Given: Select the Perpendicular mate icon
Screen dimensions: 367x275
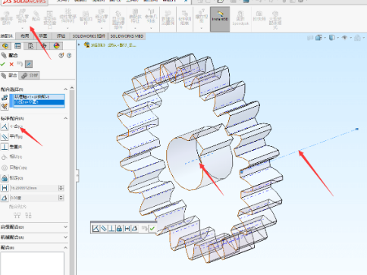Looking at the screenshot, I should click(x=5, y=147).
